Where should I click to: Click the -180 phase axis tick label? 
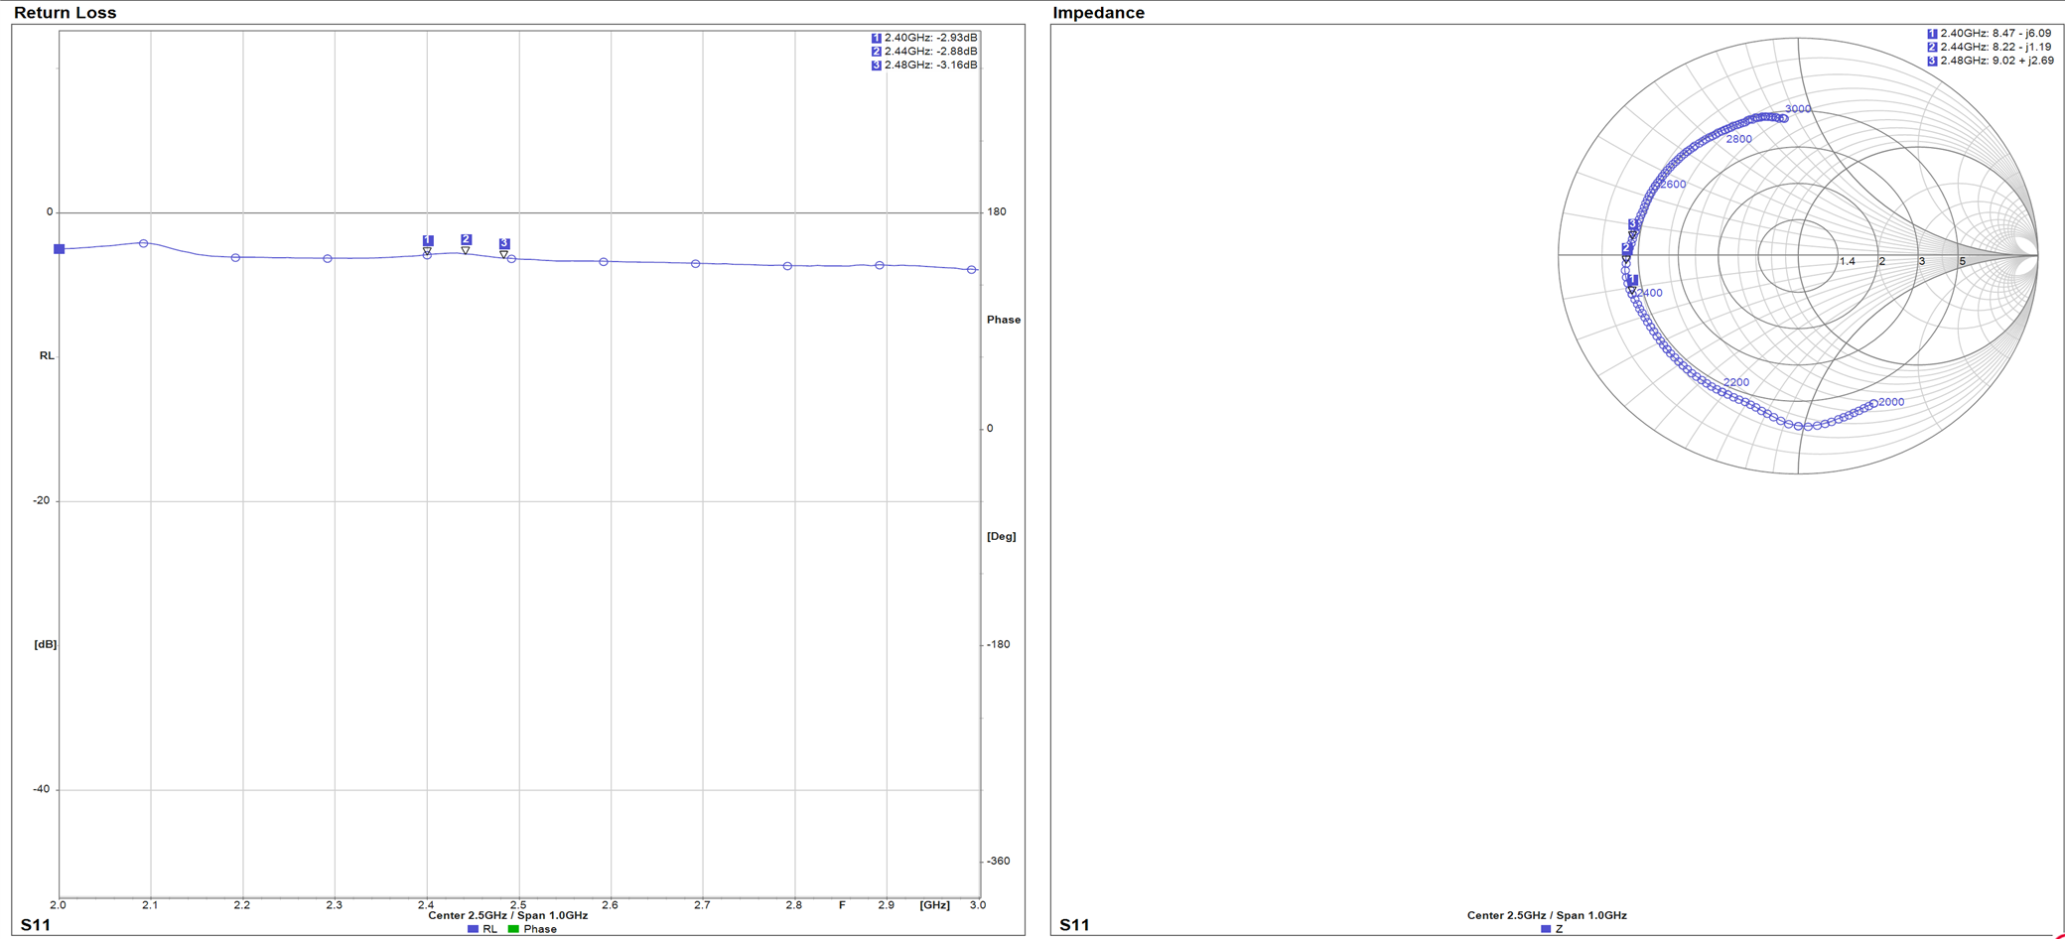tap(998, 644)
